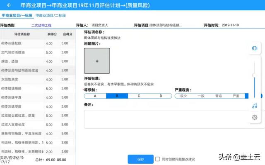Select grade A option
The height and width of the screenshot is (165, 265).
click(x=95, y=96)
